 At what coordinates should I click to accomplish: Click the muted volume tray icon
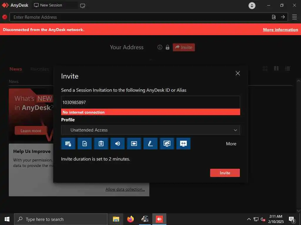263,219
